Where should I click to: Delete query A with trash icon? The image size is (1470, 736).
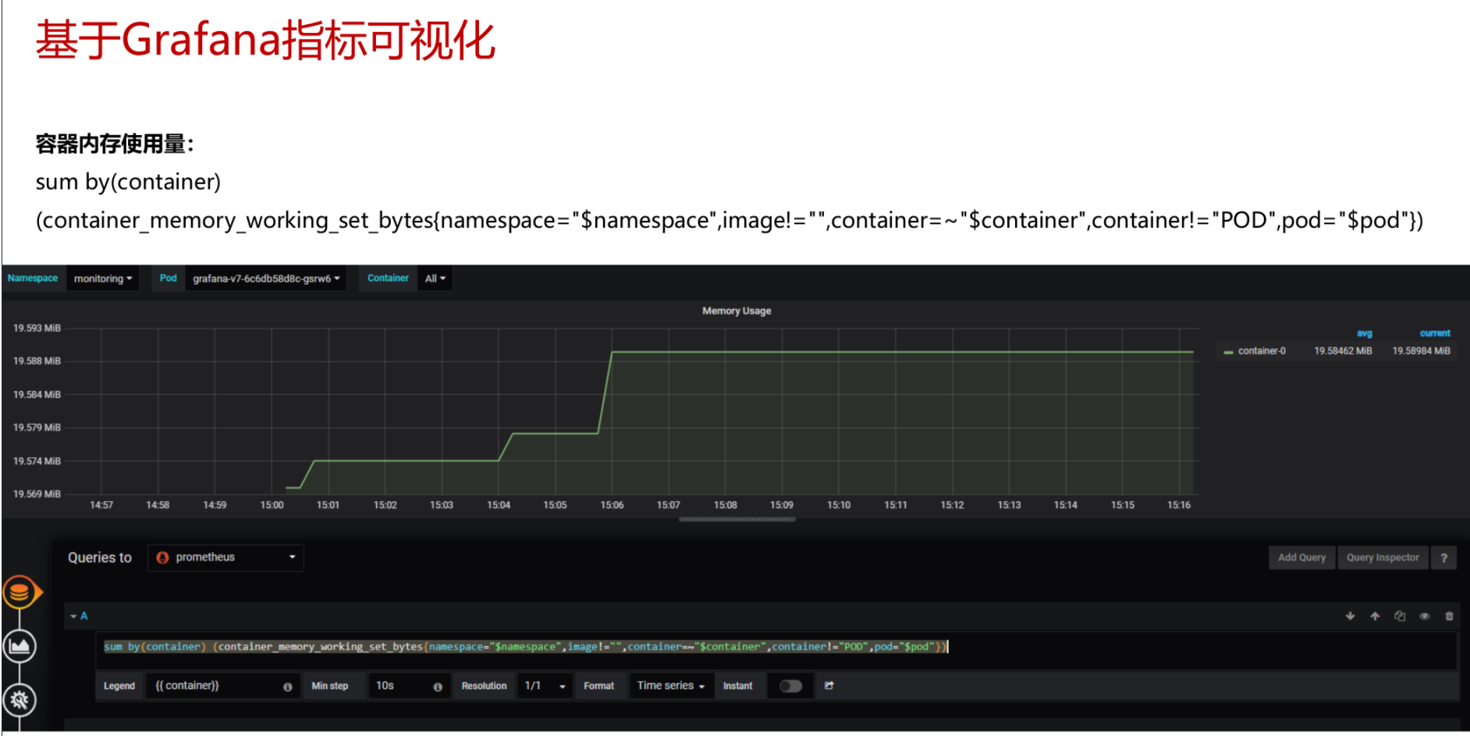coord(1449,616)
